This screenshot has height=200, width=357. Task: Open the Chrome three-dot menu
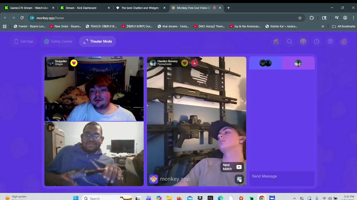click(353, 18)
